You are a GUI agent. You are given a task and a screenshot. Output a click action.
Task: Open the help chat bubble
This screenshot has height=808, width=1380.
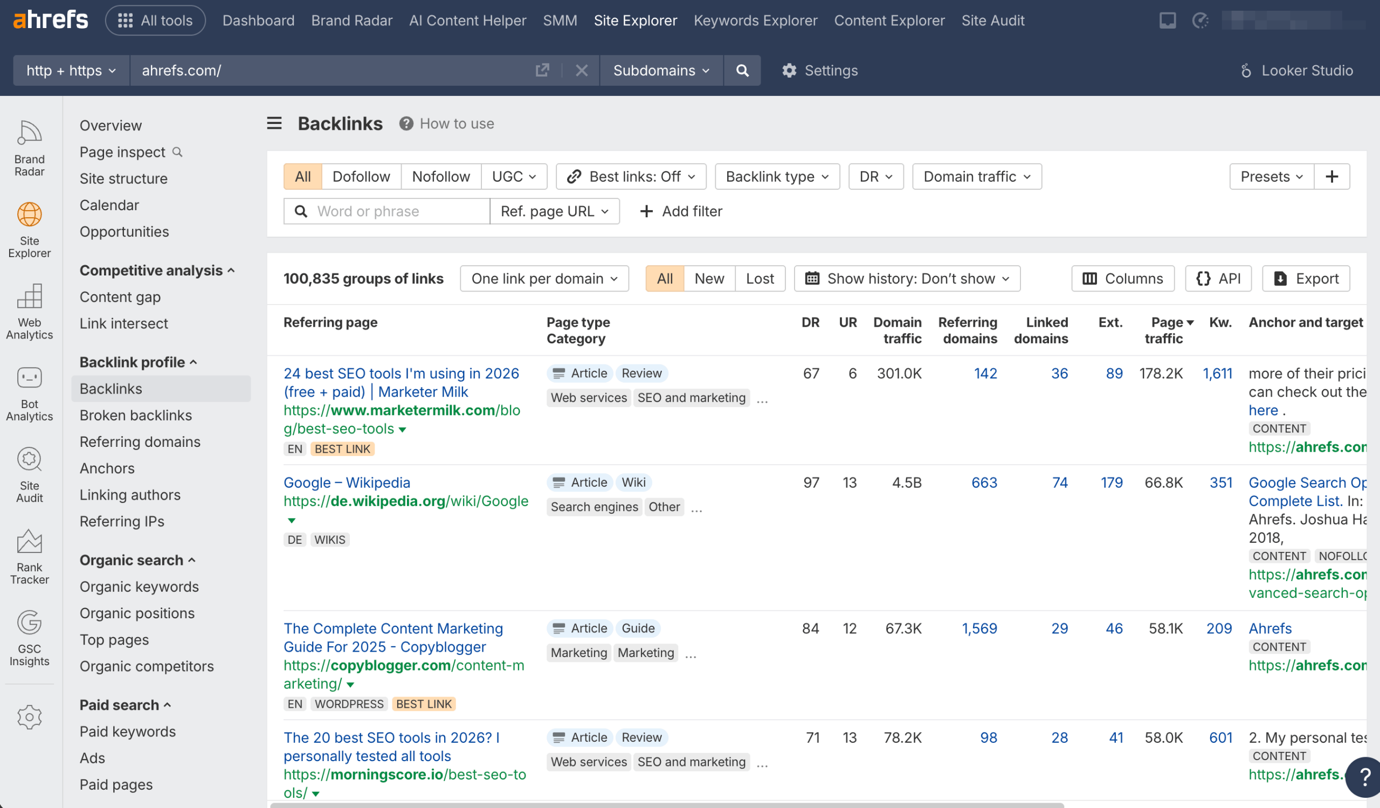tap(1364, 776)
